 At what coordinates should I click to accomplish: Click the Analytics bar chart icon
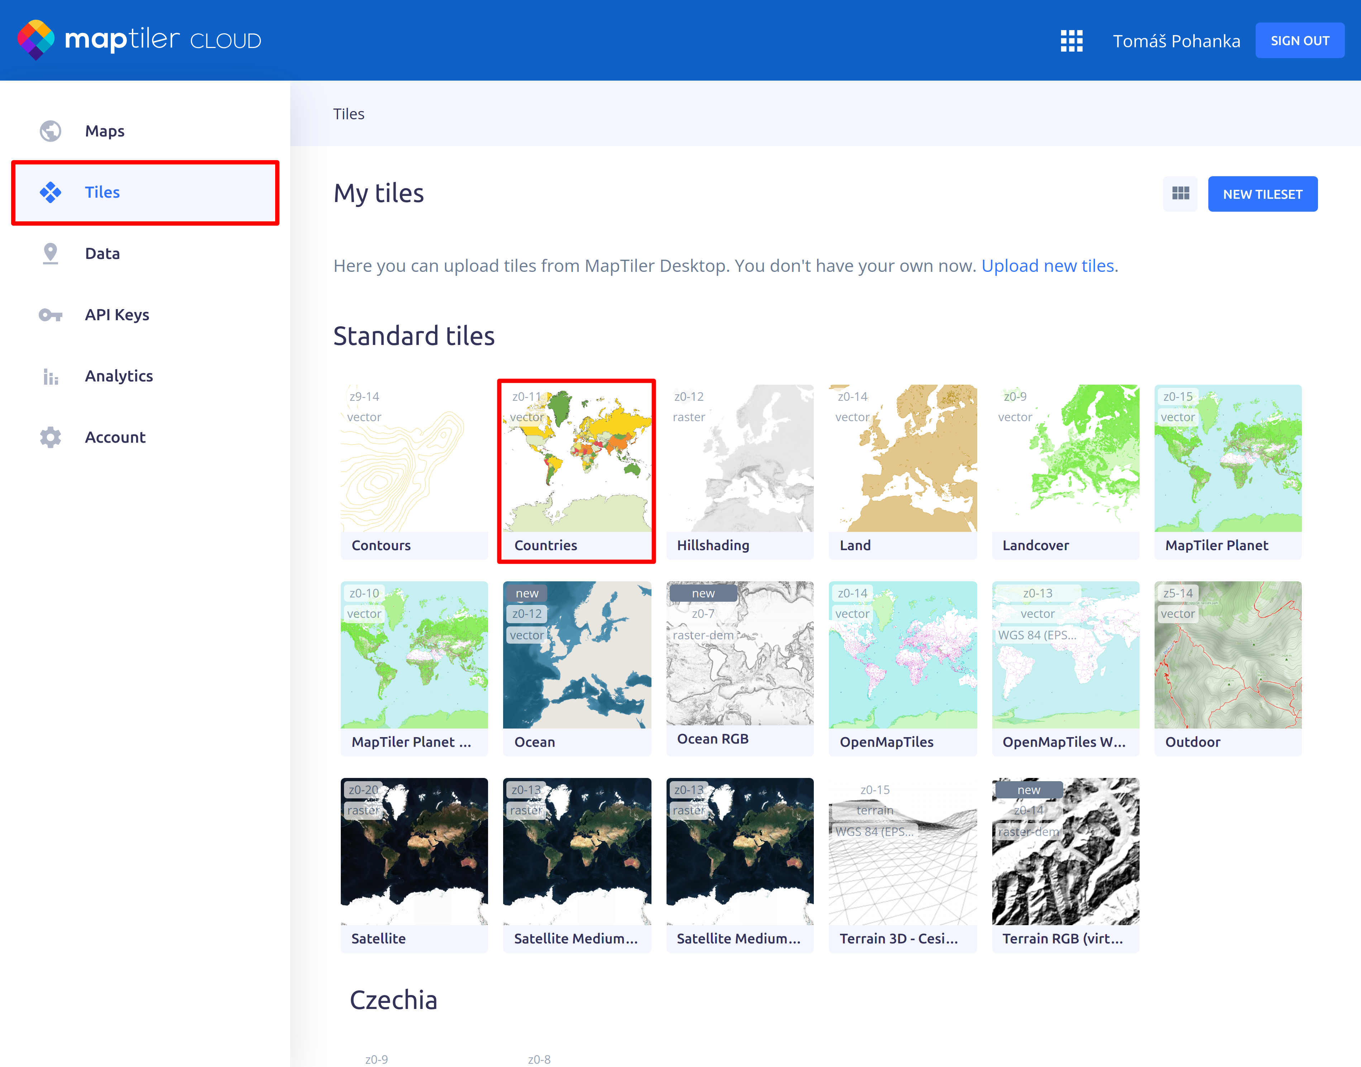51,376
